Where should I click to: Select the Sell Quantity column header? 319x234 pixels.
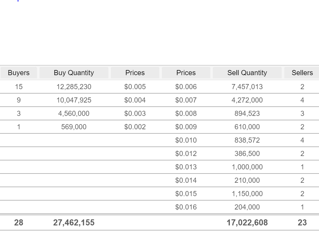point(247,73)
